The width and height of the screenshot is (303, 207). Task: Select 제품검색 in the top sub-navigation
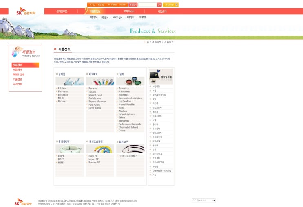pyautogui.click(x=105, y=17)
